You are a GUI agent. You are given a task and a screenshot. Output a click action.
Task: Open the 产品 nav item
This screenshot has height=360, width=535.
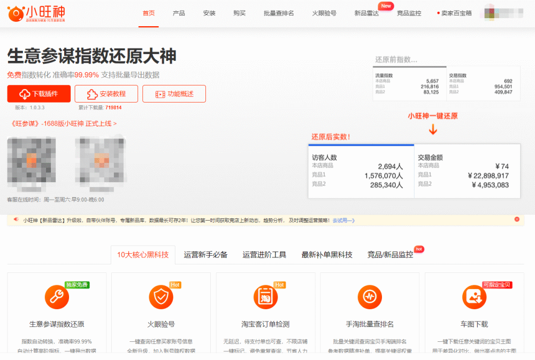pyautogui.click(x=179, y=13)
